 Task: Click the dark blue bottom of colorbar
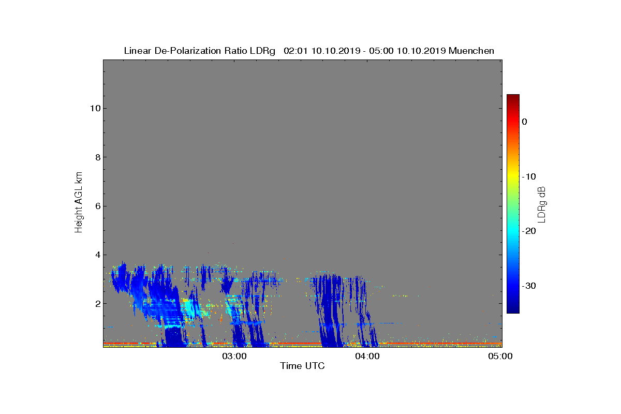pos(513,309)
